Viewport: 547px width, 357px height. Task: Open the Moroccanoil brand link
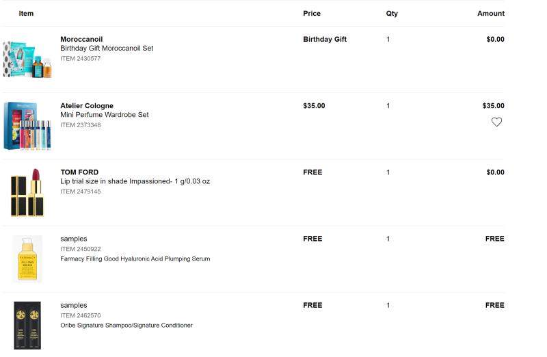81,39
